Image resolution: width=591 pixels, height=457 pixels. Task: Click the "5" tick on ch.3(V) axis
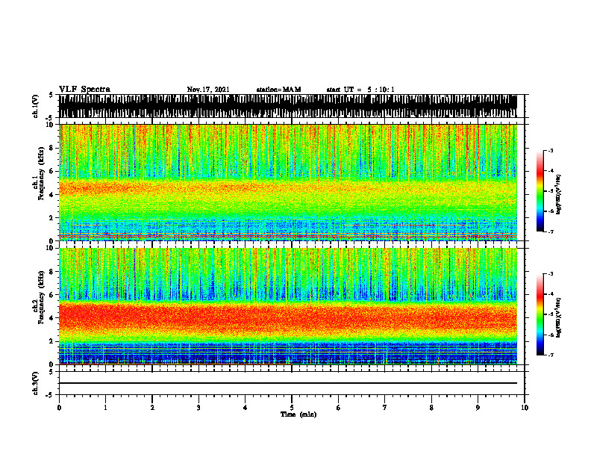51,372
